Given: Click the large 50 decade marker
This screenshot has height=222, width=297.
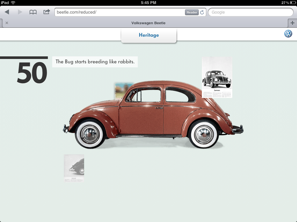Looking at the screenshot, I should point(32,73).
